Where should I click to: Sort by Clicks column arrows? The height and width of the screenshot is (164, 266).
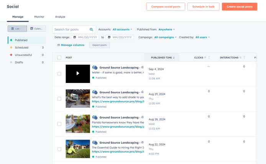point(209,58)
